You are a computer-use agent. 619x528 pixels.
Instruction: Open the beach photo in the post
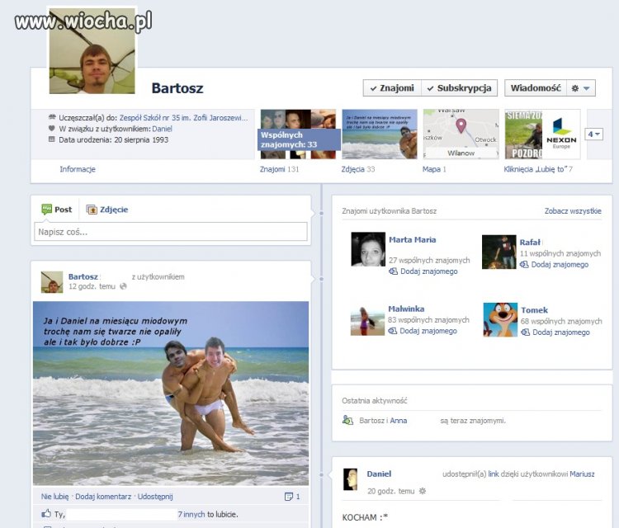click(171, 394)
